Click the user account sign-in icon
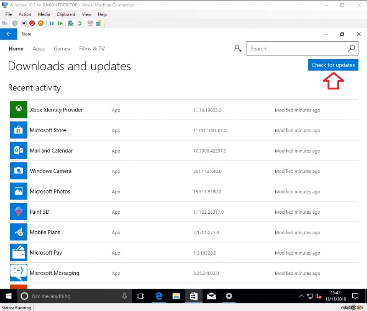367x311 pixels. click(238, 48)
